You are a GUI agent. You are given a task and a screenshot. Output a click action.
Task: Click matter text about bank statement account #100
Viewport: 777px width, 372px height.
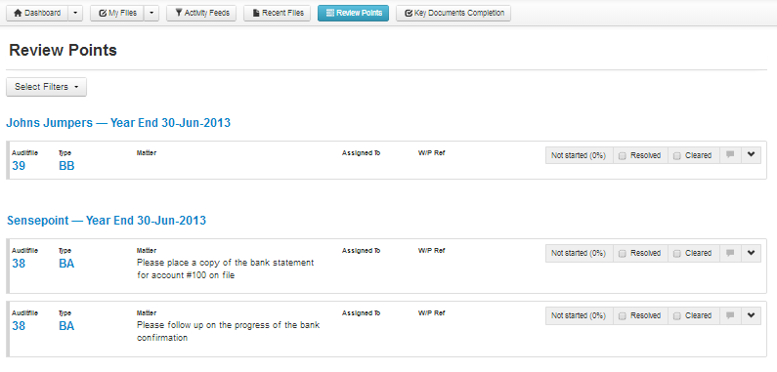click(x=226, y=269)
